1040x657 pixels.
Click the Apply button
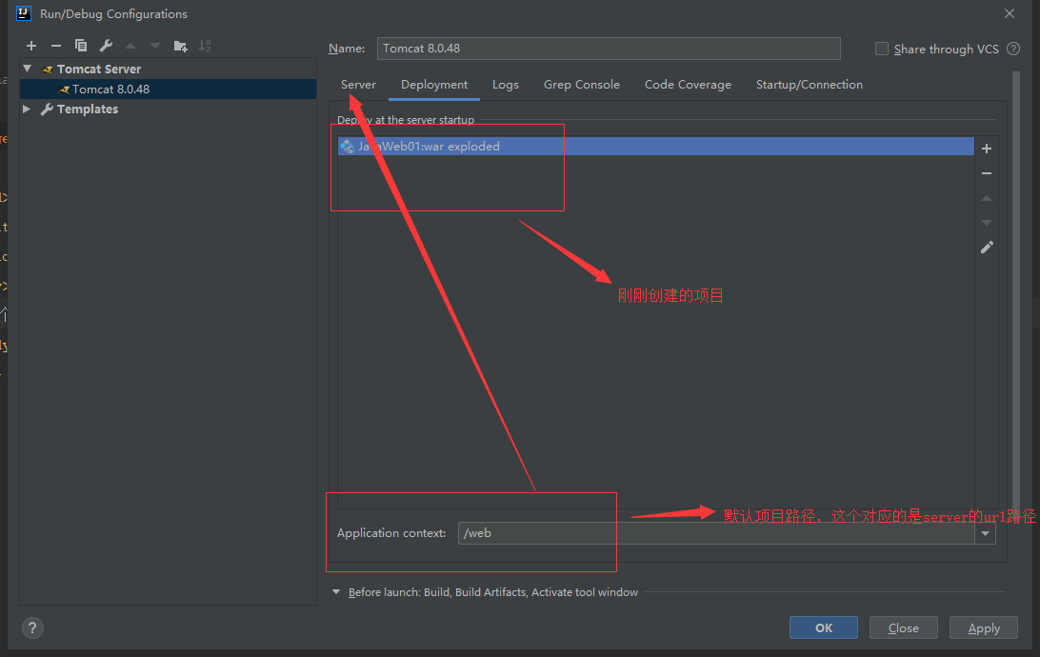[984, 627]
